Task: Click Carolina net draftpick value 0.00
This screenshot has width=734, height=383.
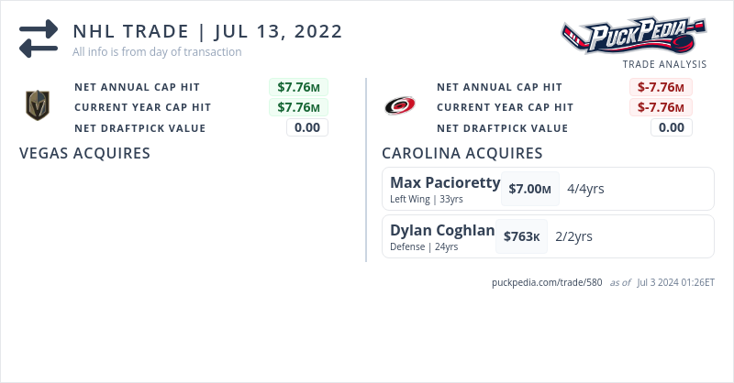Action: [671, 127]
